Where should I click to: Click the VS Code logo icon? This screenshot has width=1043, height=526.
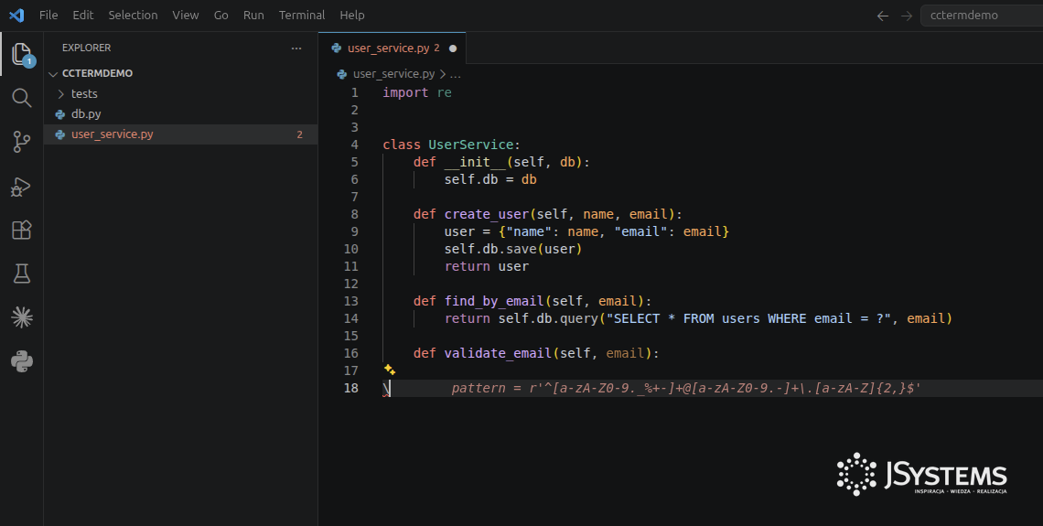pyautogui.click(x=16, y=15)
